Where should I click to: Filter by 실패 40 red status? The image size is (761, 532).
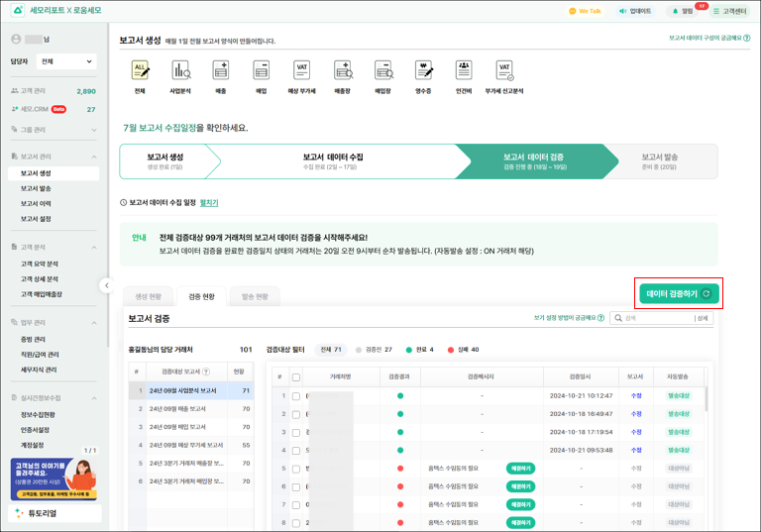(463, 350)
